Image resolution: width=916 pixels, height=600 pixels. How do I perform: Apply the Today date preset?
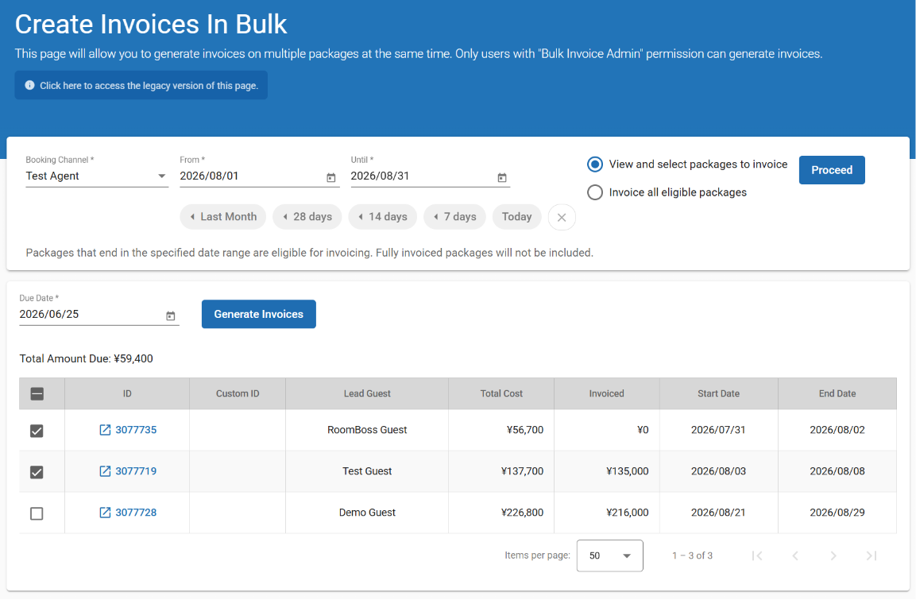pos(516,217)
